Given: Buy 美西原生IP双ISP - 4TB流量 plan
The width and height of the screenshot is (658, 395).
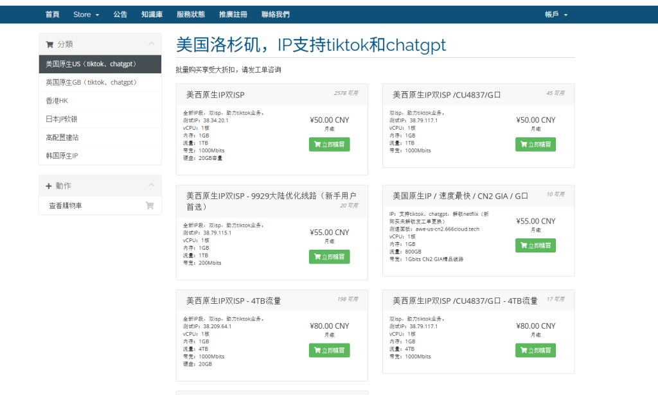Looking at the screenshot, I should tap(330, 350).
